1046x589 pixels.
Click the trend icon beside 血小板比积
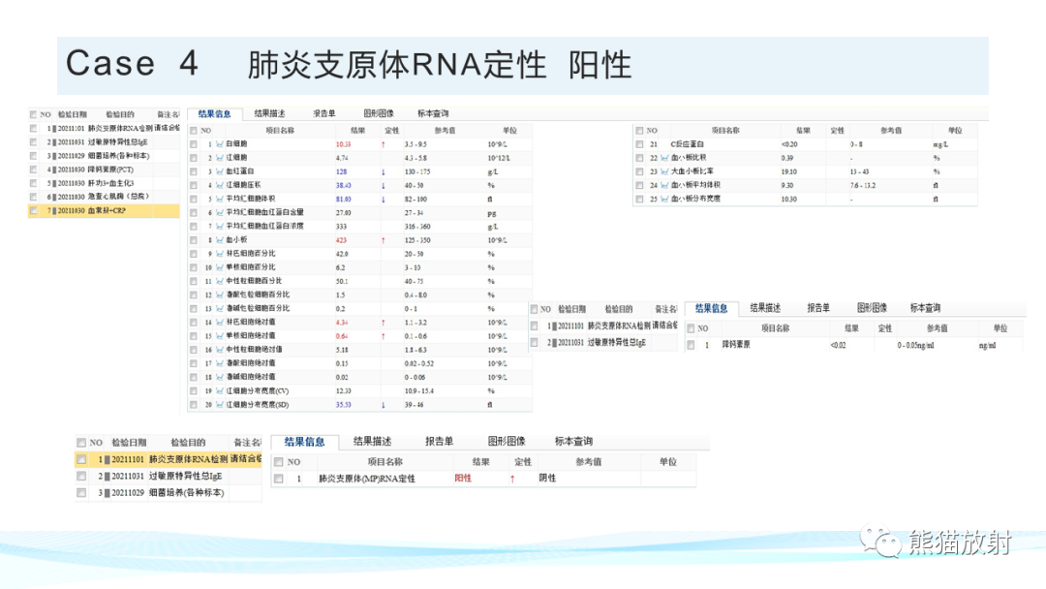664,158
